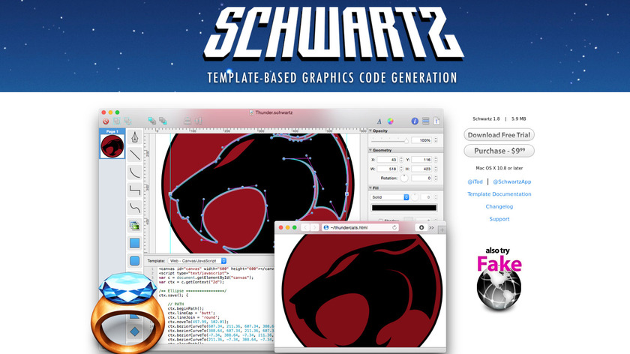
Task: Click 'Mac OS X 10.8 or later' text
Action: pos(499,168)
